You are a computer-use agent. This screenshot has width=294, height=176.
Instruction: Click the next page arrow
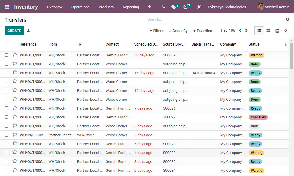click(246, 30)
